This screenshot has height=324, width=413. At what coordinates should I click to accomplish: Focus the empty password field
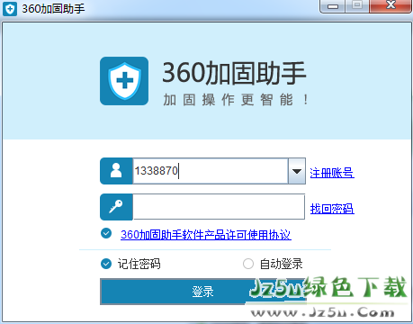(x=219, y=207)
